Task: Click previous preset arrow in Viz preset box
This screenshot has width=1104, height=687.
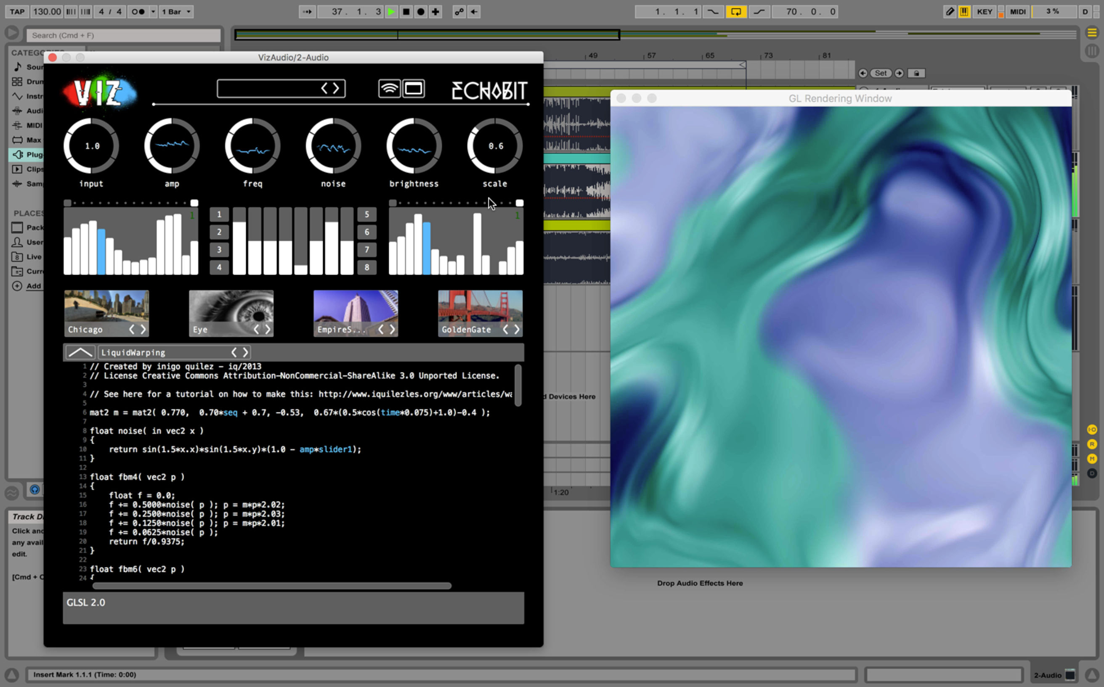Action: [324, 89]
